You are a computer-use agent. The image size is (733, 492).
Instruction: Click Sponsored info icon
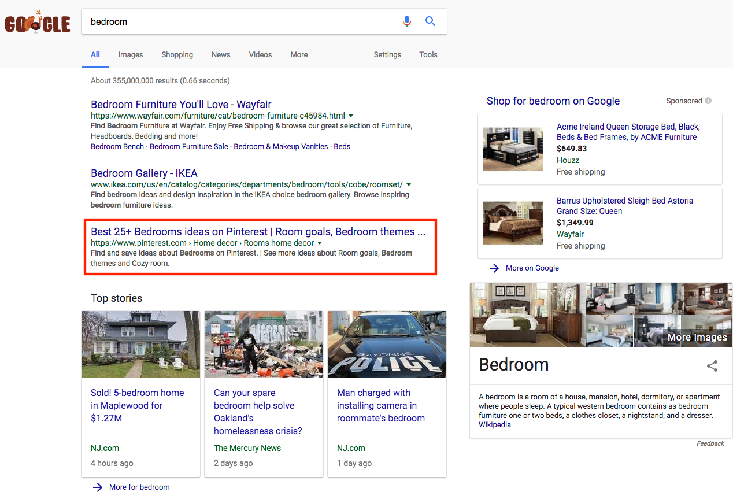coord(708,101)
